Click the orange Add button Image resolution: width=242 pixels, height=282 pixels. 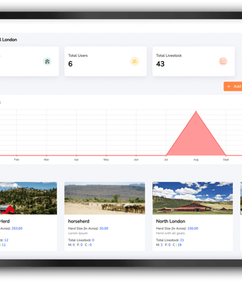click(233, 86)
